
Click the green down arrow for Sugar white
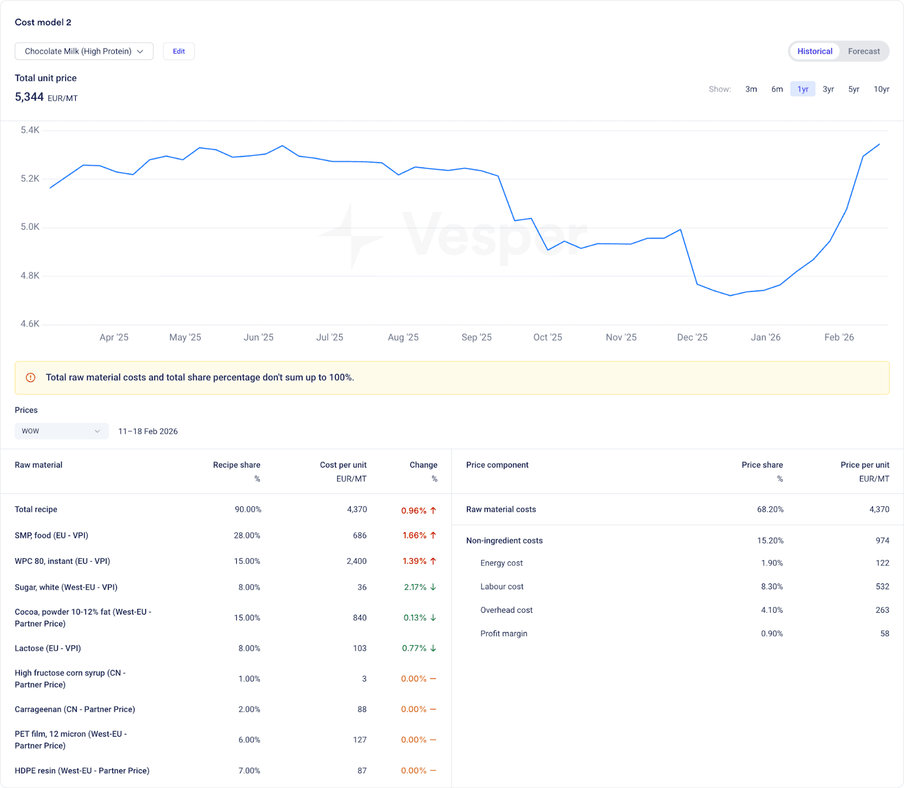433,587
